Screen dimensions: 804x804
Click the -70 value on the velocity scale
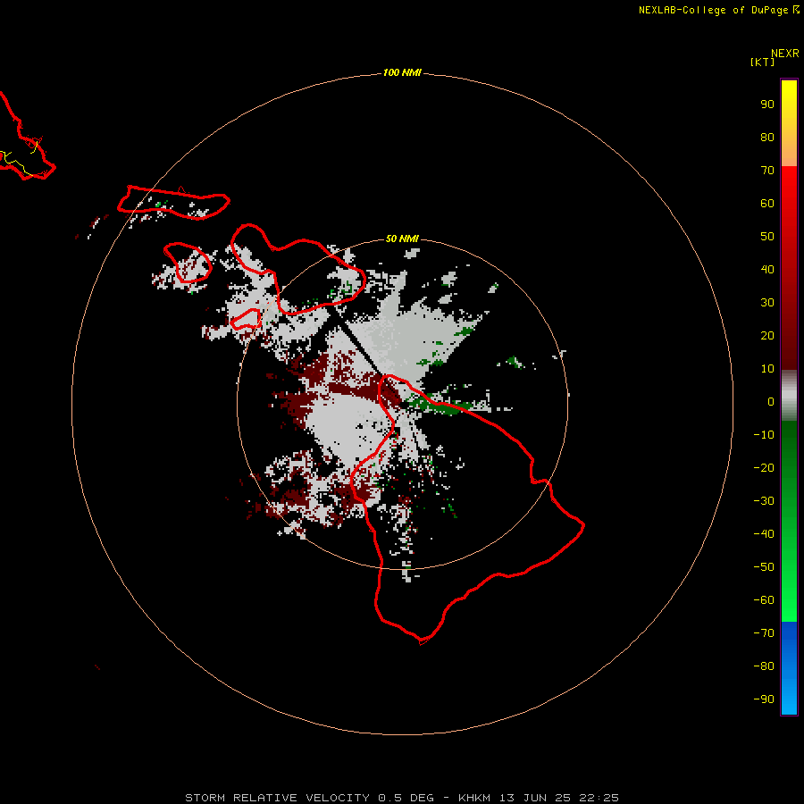click(x=764, y=633)
